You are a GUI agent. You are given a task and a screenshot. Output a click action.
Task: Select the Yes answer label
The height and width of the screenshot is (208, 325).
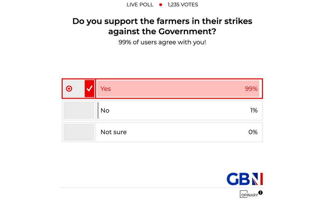coord(105,89)
